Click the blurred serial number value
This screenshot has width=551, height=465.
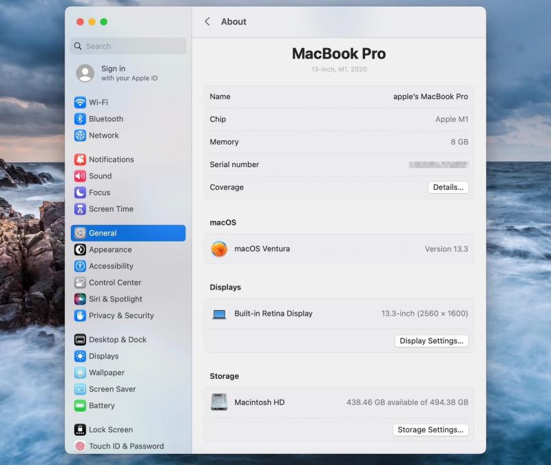[439, 164]
